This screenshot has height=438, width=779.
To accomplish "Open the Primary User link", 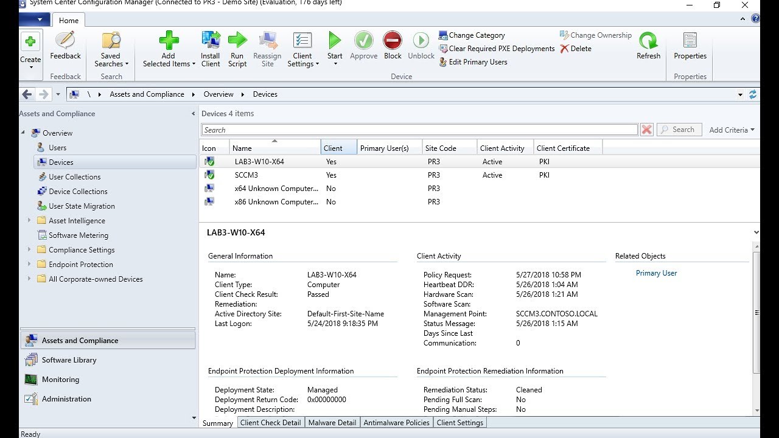I will click(656, 273).
